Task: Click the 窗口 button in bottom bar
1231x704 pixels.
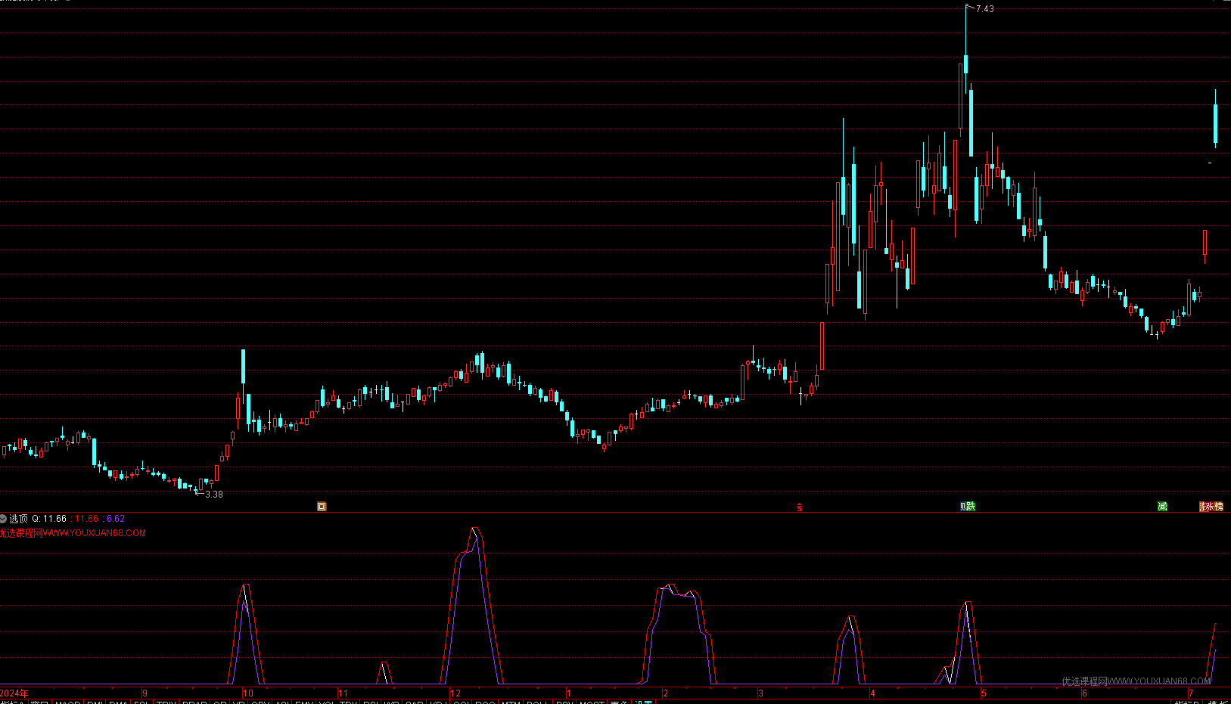Action: pos(39,702)
